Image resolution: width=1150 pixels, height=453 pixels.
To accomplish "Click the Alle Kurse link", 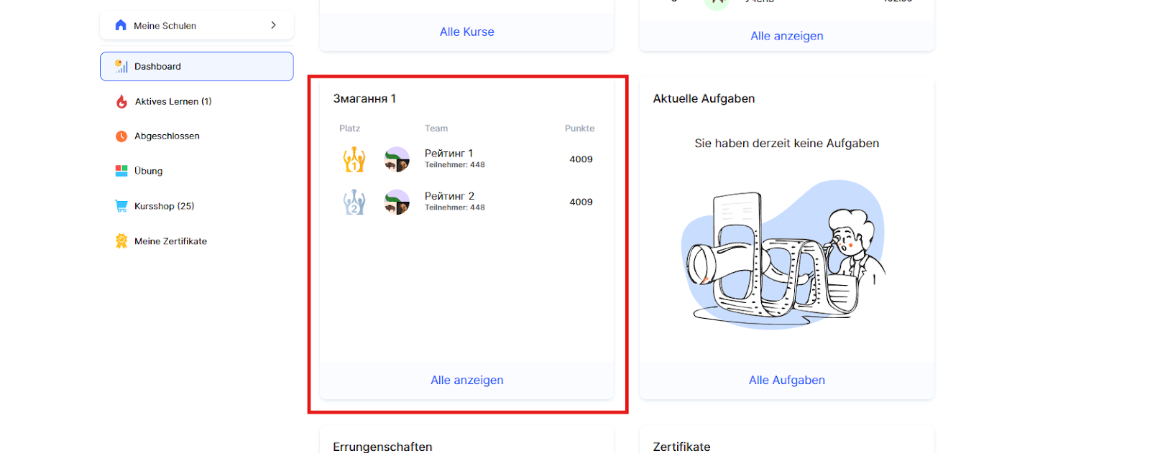I will pyautogui.click(x=467, y=32).
